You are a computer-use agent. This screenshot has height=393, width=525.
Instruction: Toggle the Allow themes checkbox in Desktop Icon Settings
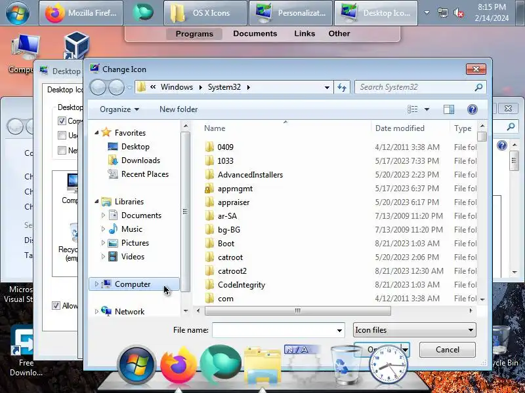coord(56,305)
